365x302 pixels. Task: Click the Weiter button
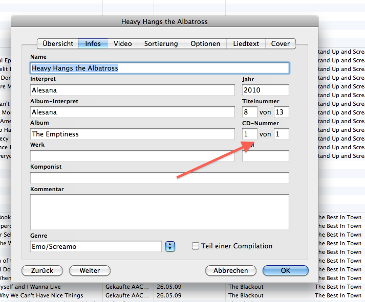90,270
